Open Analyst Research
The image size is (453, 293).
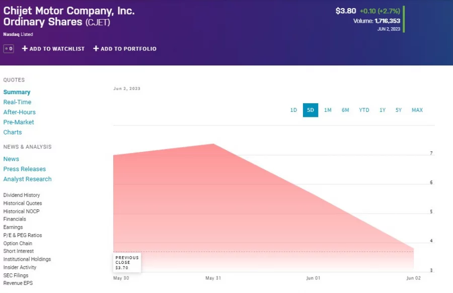(27, 179)
